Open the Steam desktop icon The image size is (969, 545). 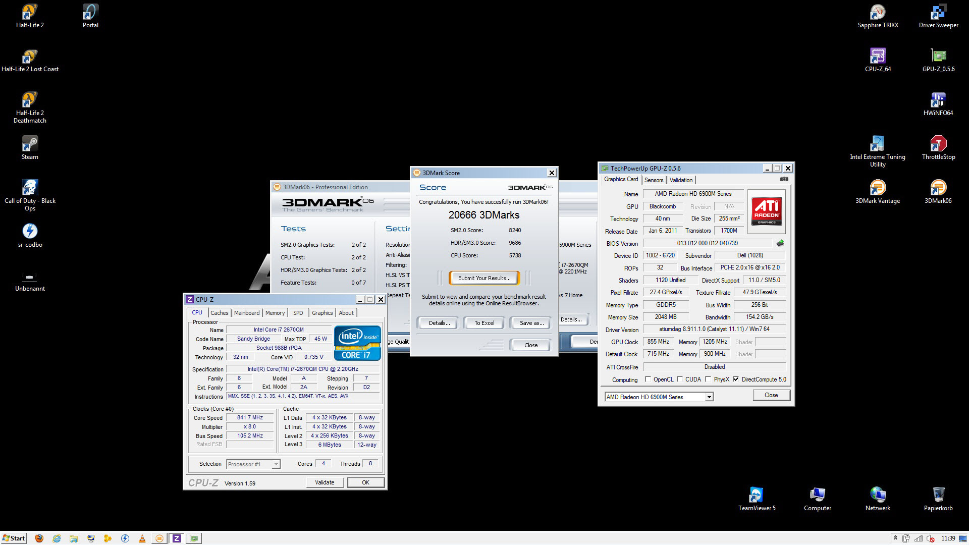click(30, 148)
